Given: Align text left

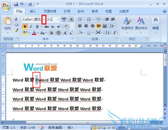Looking at the screenshot, I should 80,26.
